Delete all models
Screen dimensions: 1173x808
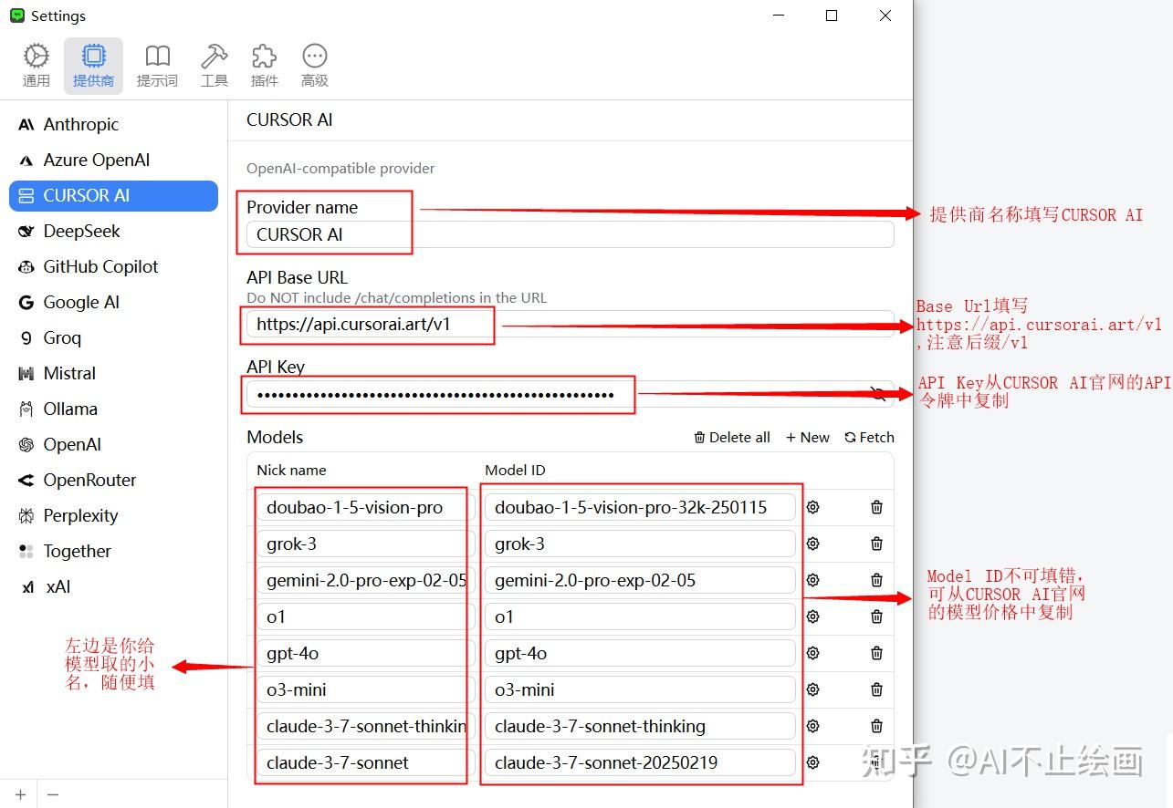coord(732,438)
